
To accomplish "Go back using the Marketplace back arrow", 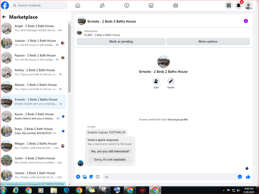I will pos(4,17).
